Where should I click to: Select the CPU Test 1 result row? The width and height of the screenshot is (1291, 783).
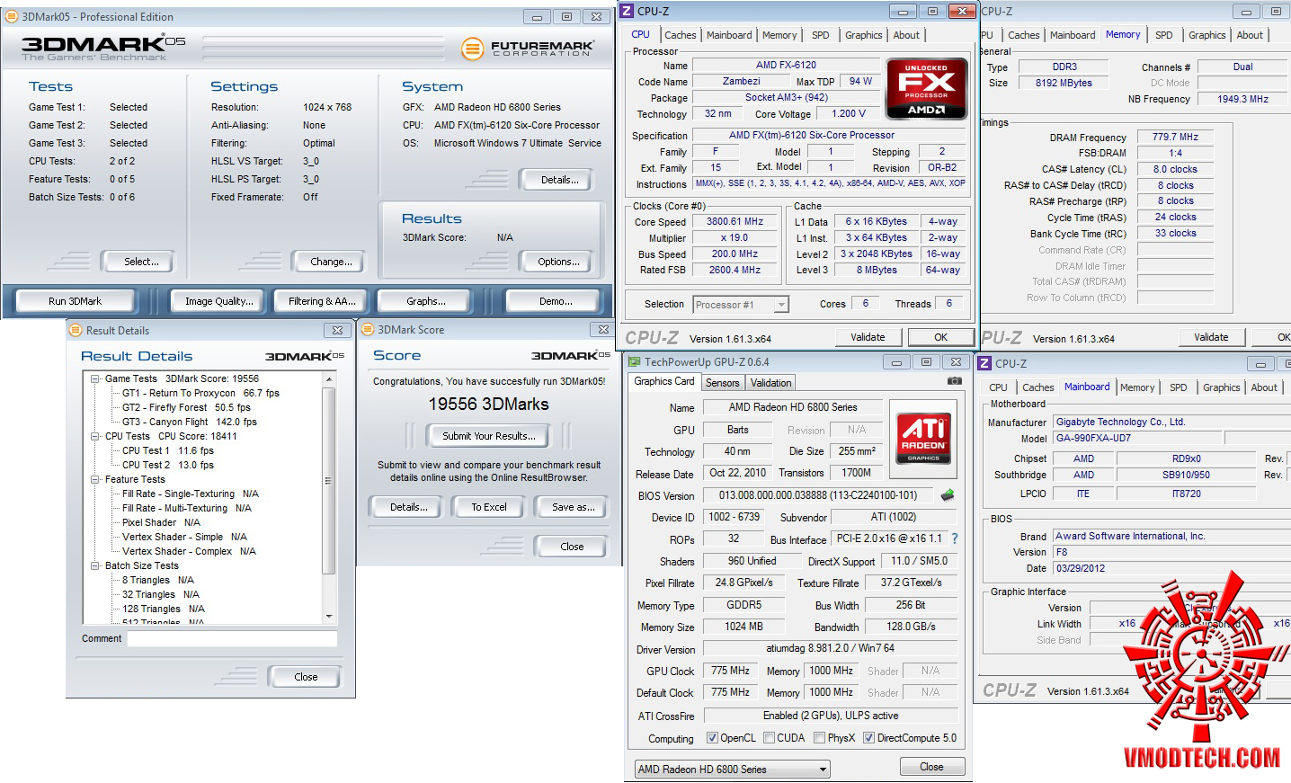pyautogui.click(x=167, y=450)
